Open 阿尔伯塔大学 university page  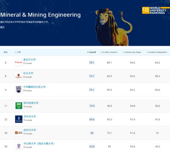coord(31,103)
